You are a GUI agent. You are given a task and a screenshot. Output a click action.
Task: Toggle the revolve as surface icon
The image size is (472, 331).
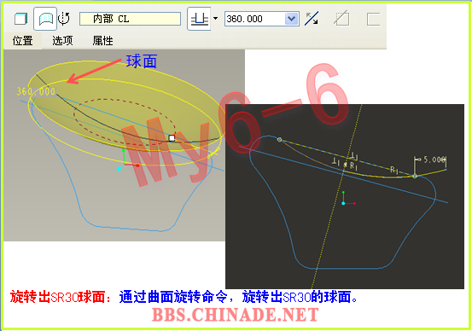(45, 19)
